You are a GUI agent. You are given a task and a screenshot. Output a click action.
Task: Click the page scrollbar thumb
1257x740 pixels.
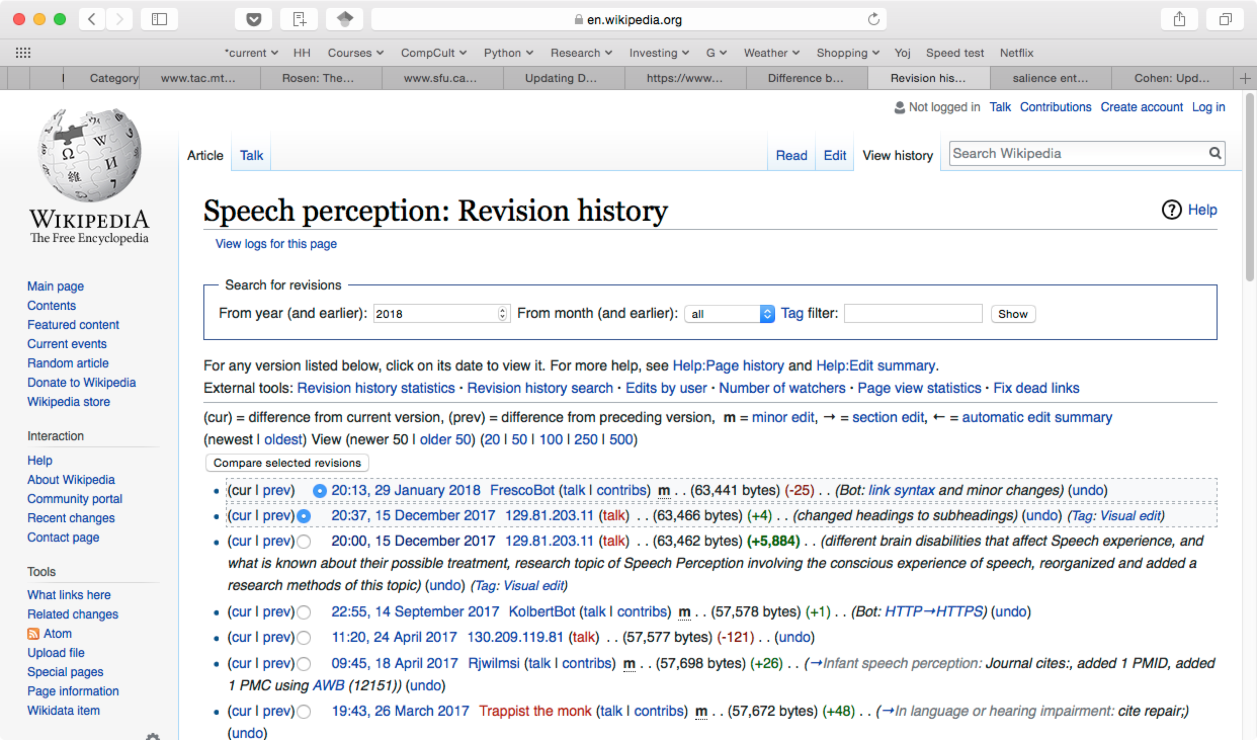point(1249,187)
